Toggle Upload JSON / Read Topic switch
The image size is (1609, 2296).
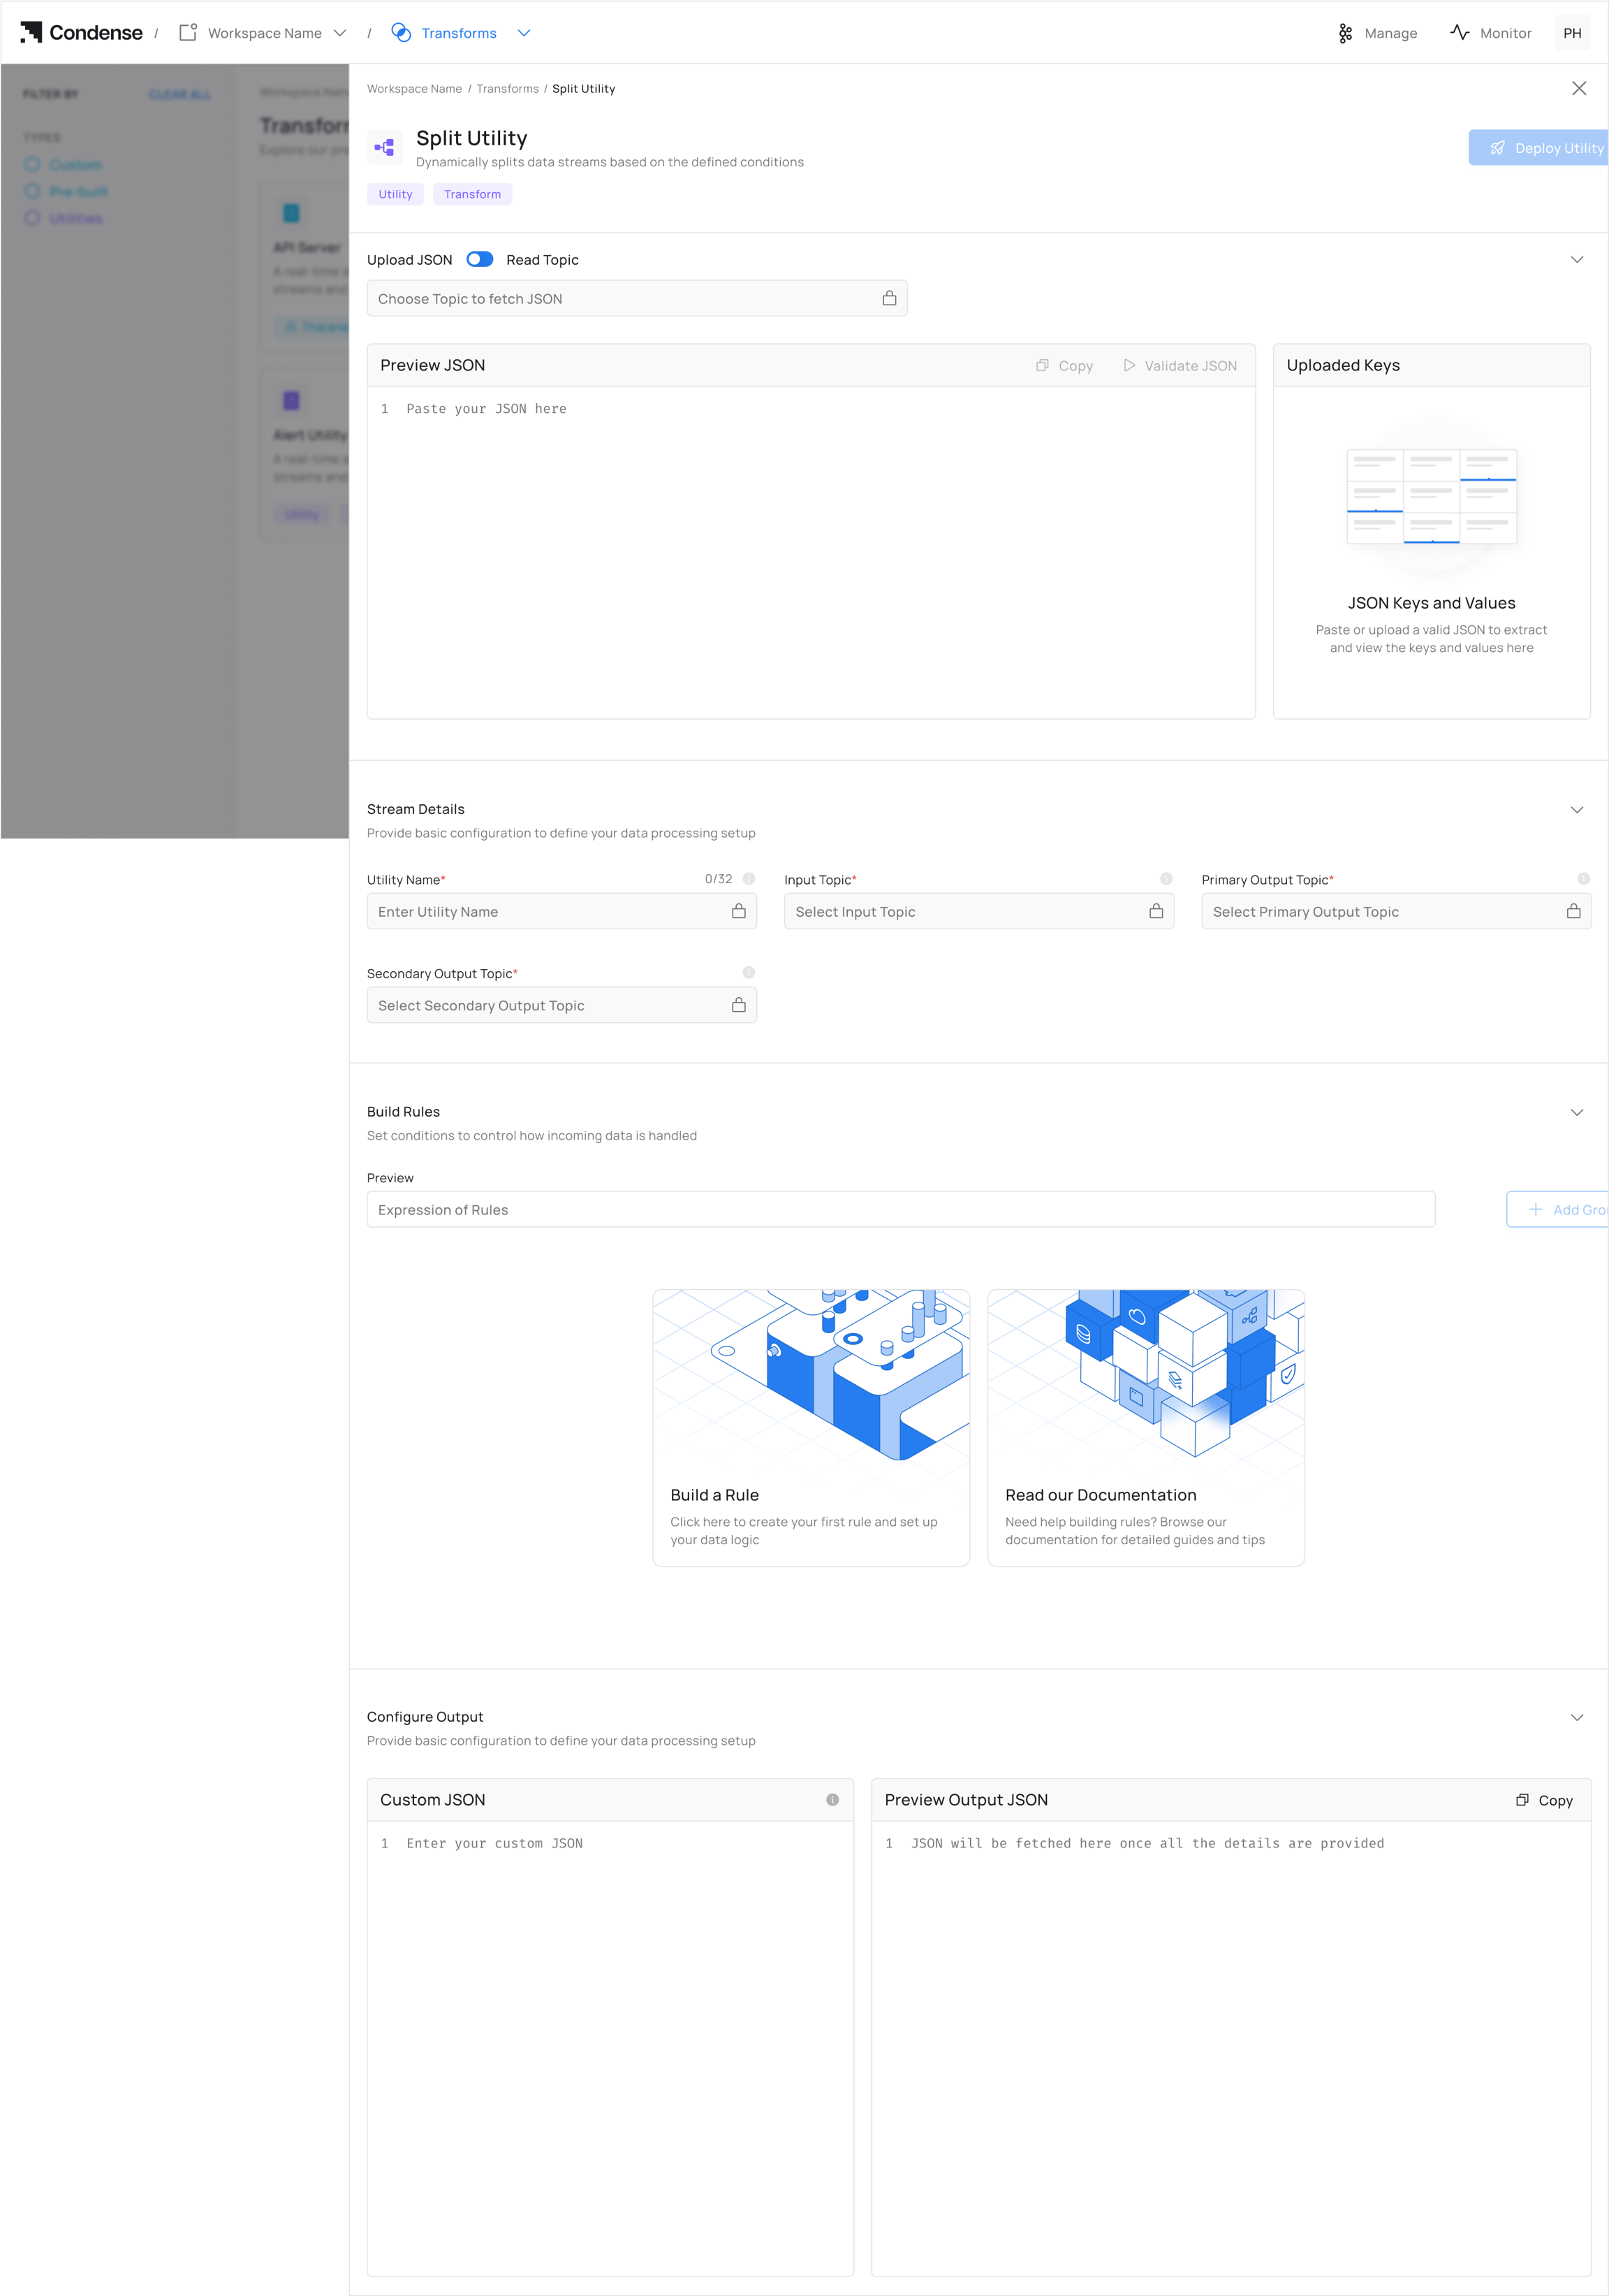(x=480, y=259)
